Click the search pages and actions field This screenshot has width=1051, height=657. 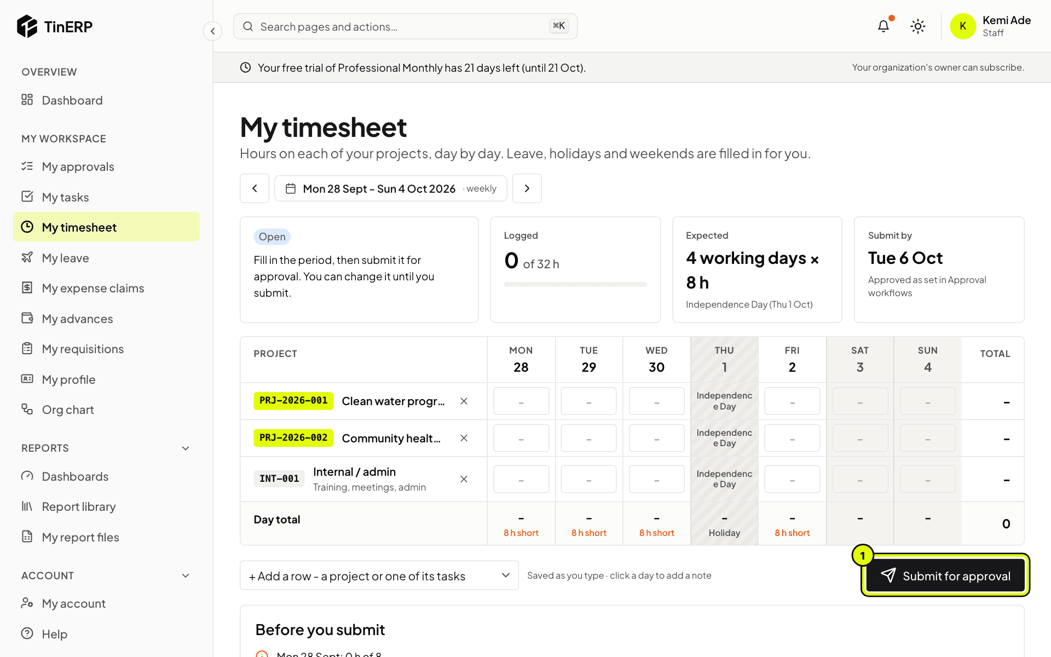405,26
